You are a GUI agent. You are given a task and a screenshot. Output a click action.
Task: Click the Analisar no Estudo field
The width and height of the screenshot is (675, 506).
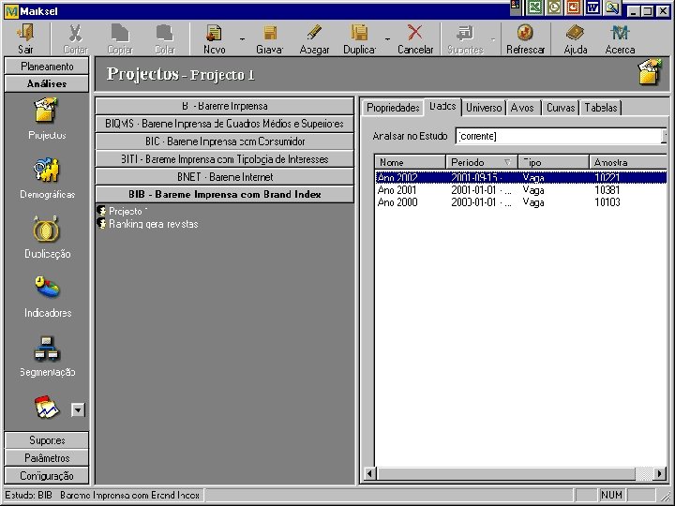point(559,137)
